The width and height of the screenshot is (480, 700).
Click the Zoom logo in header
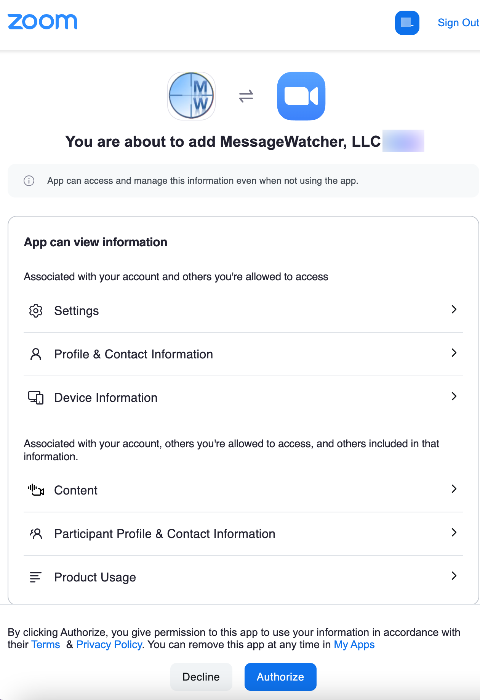click(42, 22)
